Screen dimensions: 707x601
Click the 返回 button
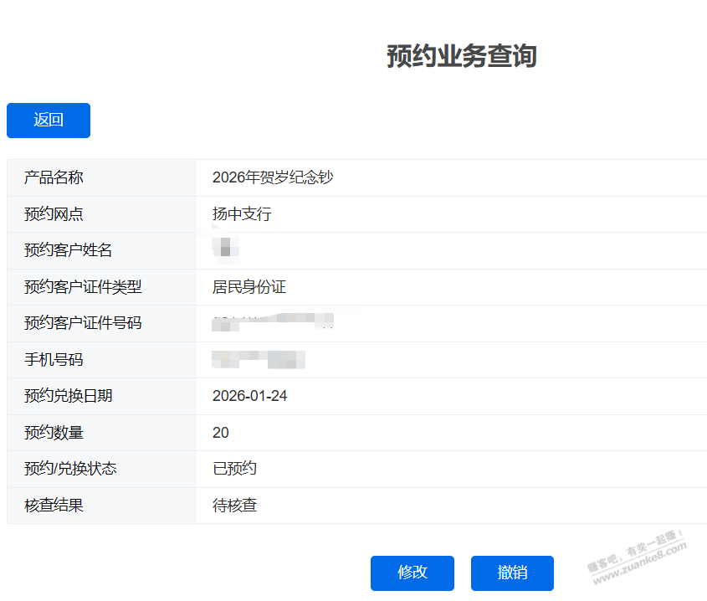(49, 121)
